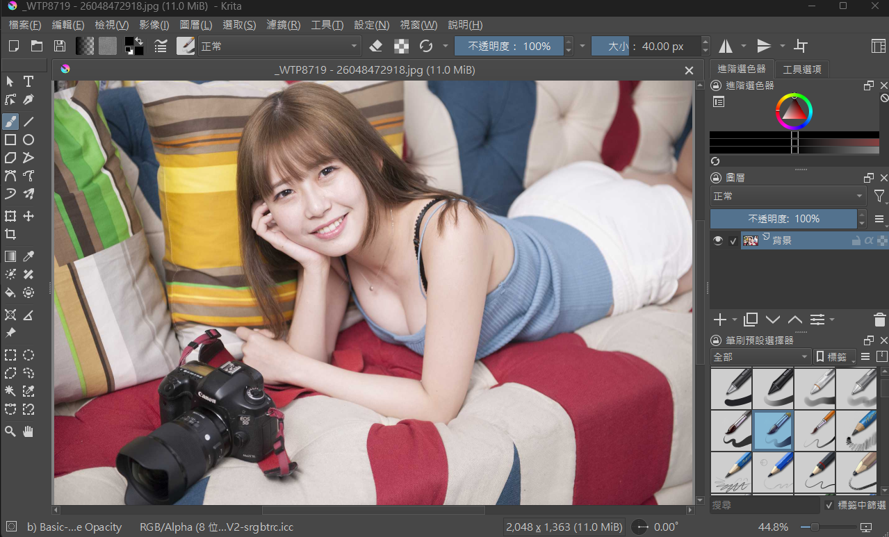The image size is (889, 537).
Task: Toggle preserve alpha checkerboard button
Action: [x=401, y=47]
